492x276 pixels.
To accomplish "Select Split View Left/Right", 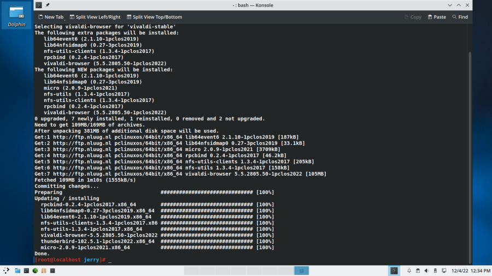I will point(95,17).
